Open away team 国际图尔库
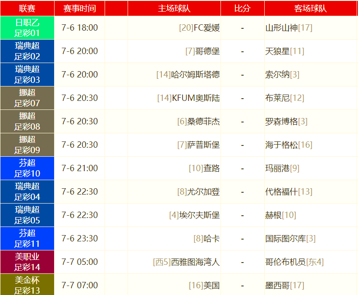The width and height of the screenshot is (358, 295). click(x=285, y=238)
